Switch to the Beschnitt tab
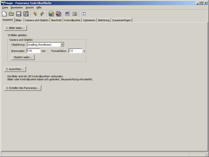This screenshot has height=157, width=209. click(x=56, y=20)
